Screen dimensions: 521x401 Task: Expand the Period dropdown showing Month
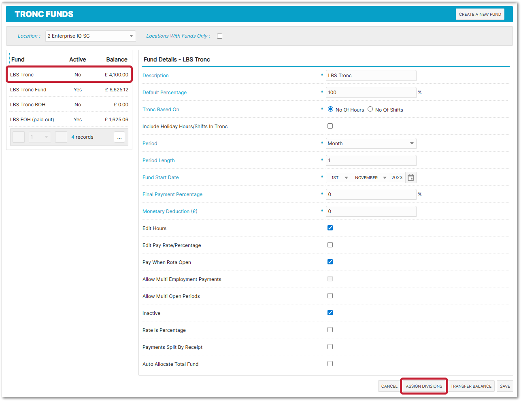(x=371, y=144)
